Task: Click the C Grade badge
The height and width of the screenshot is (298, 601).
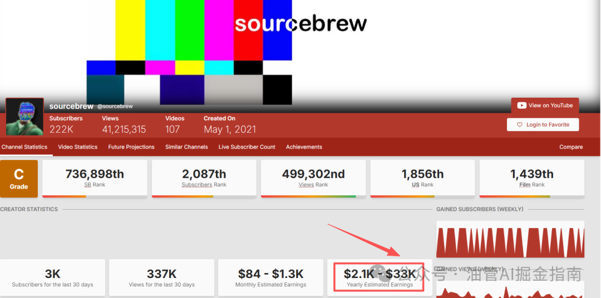Action: tap(19, 179)
